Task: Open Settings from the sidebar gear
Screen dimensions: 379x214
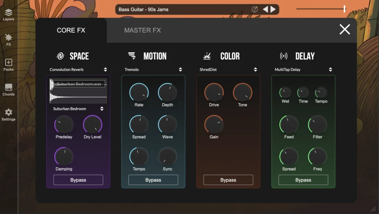Action: pyautogui.click(x=9, y=114)
